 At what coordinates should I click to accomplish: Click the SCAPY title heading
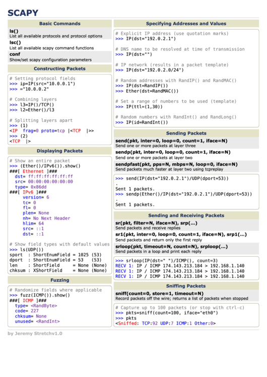(23, 13)
